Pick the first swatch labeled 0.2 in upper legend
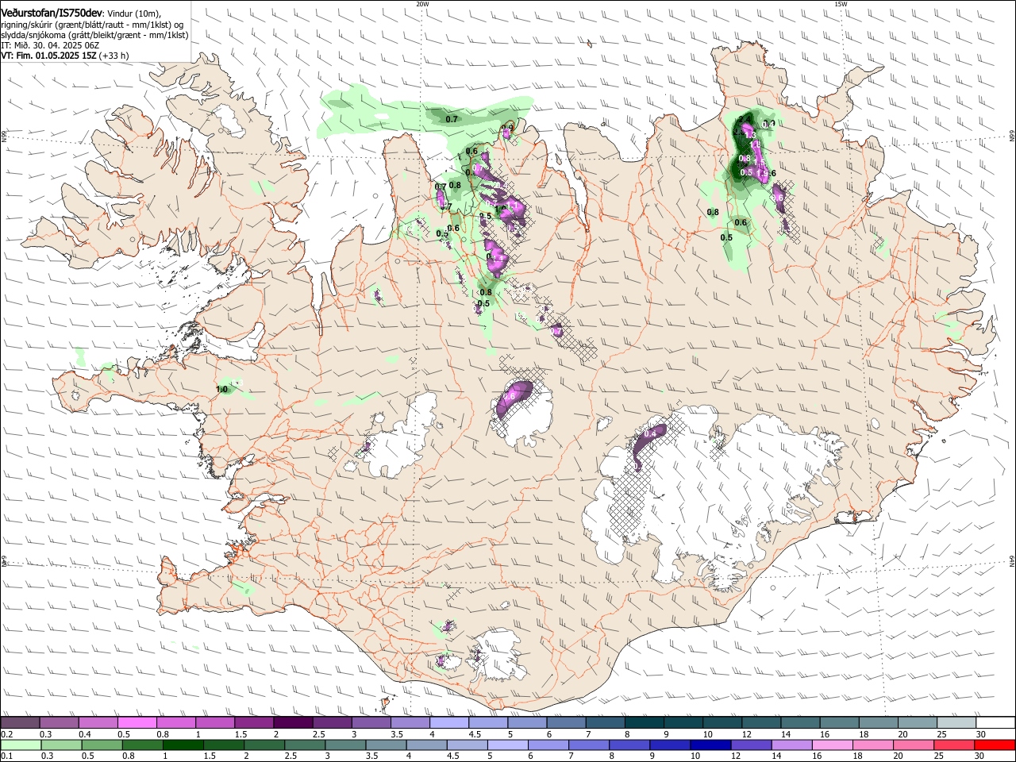The height and width of the screenshot is (762, 1016). tap(20, 723)
